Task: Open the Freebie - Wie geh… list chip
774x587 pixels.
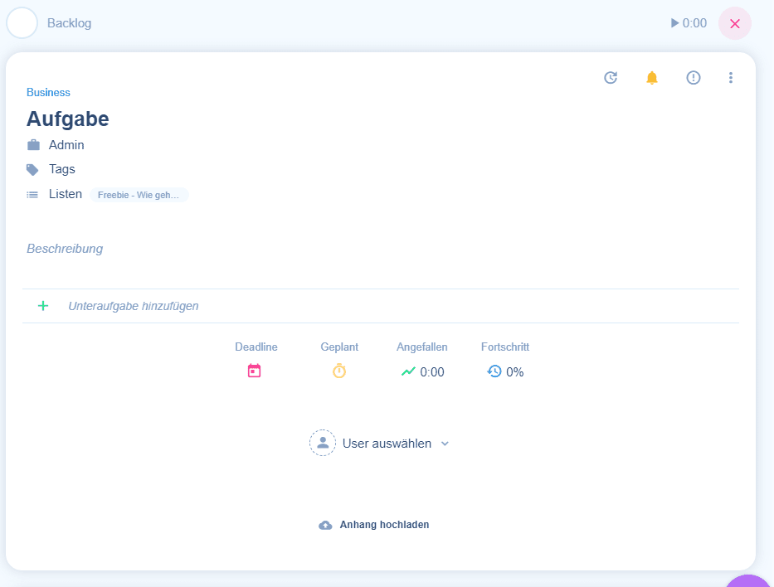Action: click(139, 195)
